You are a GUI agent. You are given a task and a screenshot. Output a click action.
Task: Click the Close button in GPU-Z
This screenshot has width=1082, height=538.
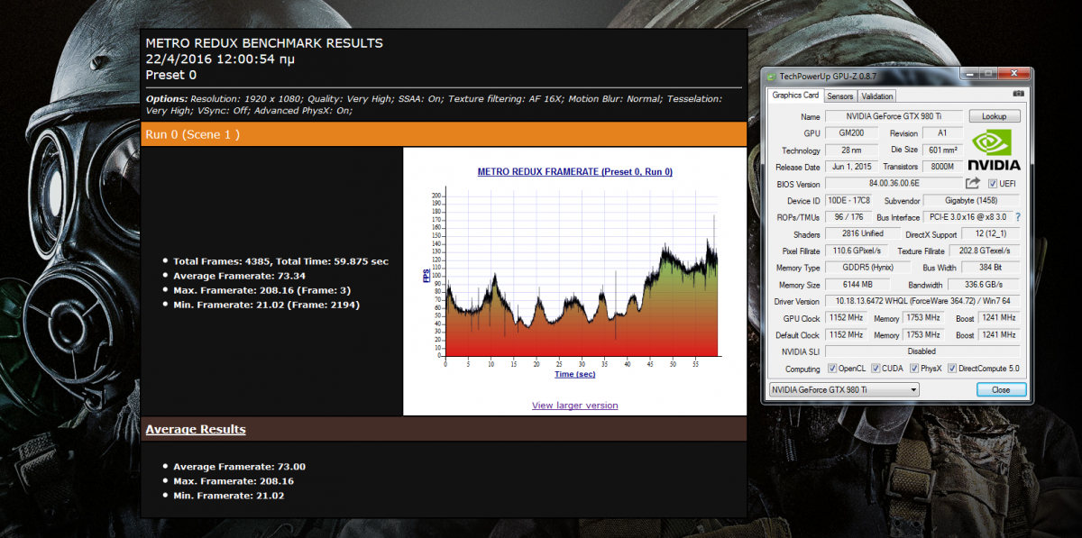coord(1001,389)
